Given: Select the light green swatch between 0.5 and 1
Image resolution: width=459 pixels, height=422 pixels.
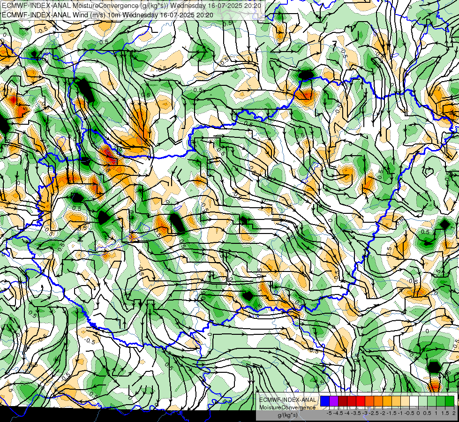Looking at the screenshot, I should click(432, 401).
